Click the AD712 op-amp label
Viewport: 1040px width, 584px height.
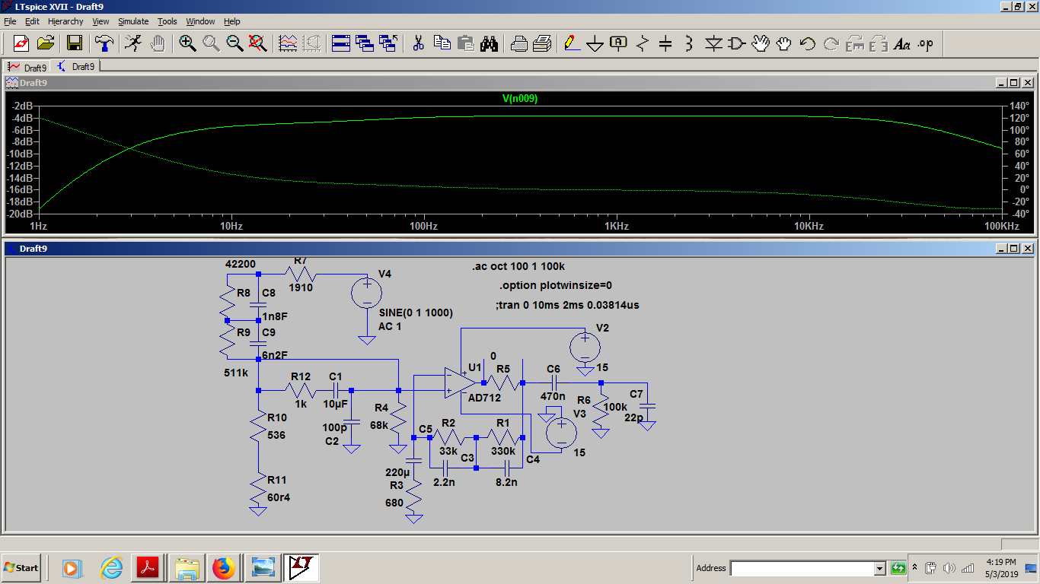point(484,398)
